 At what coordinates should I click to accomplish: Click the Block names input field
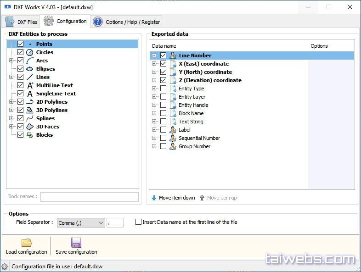tap(89, 197)
